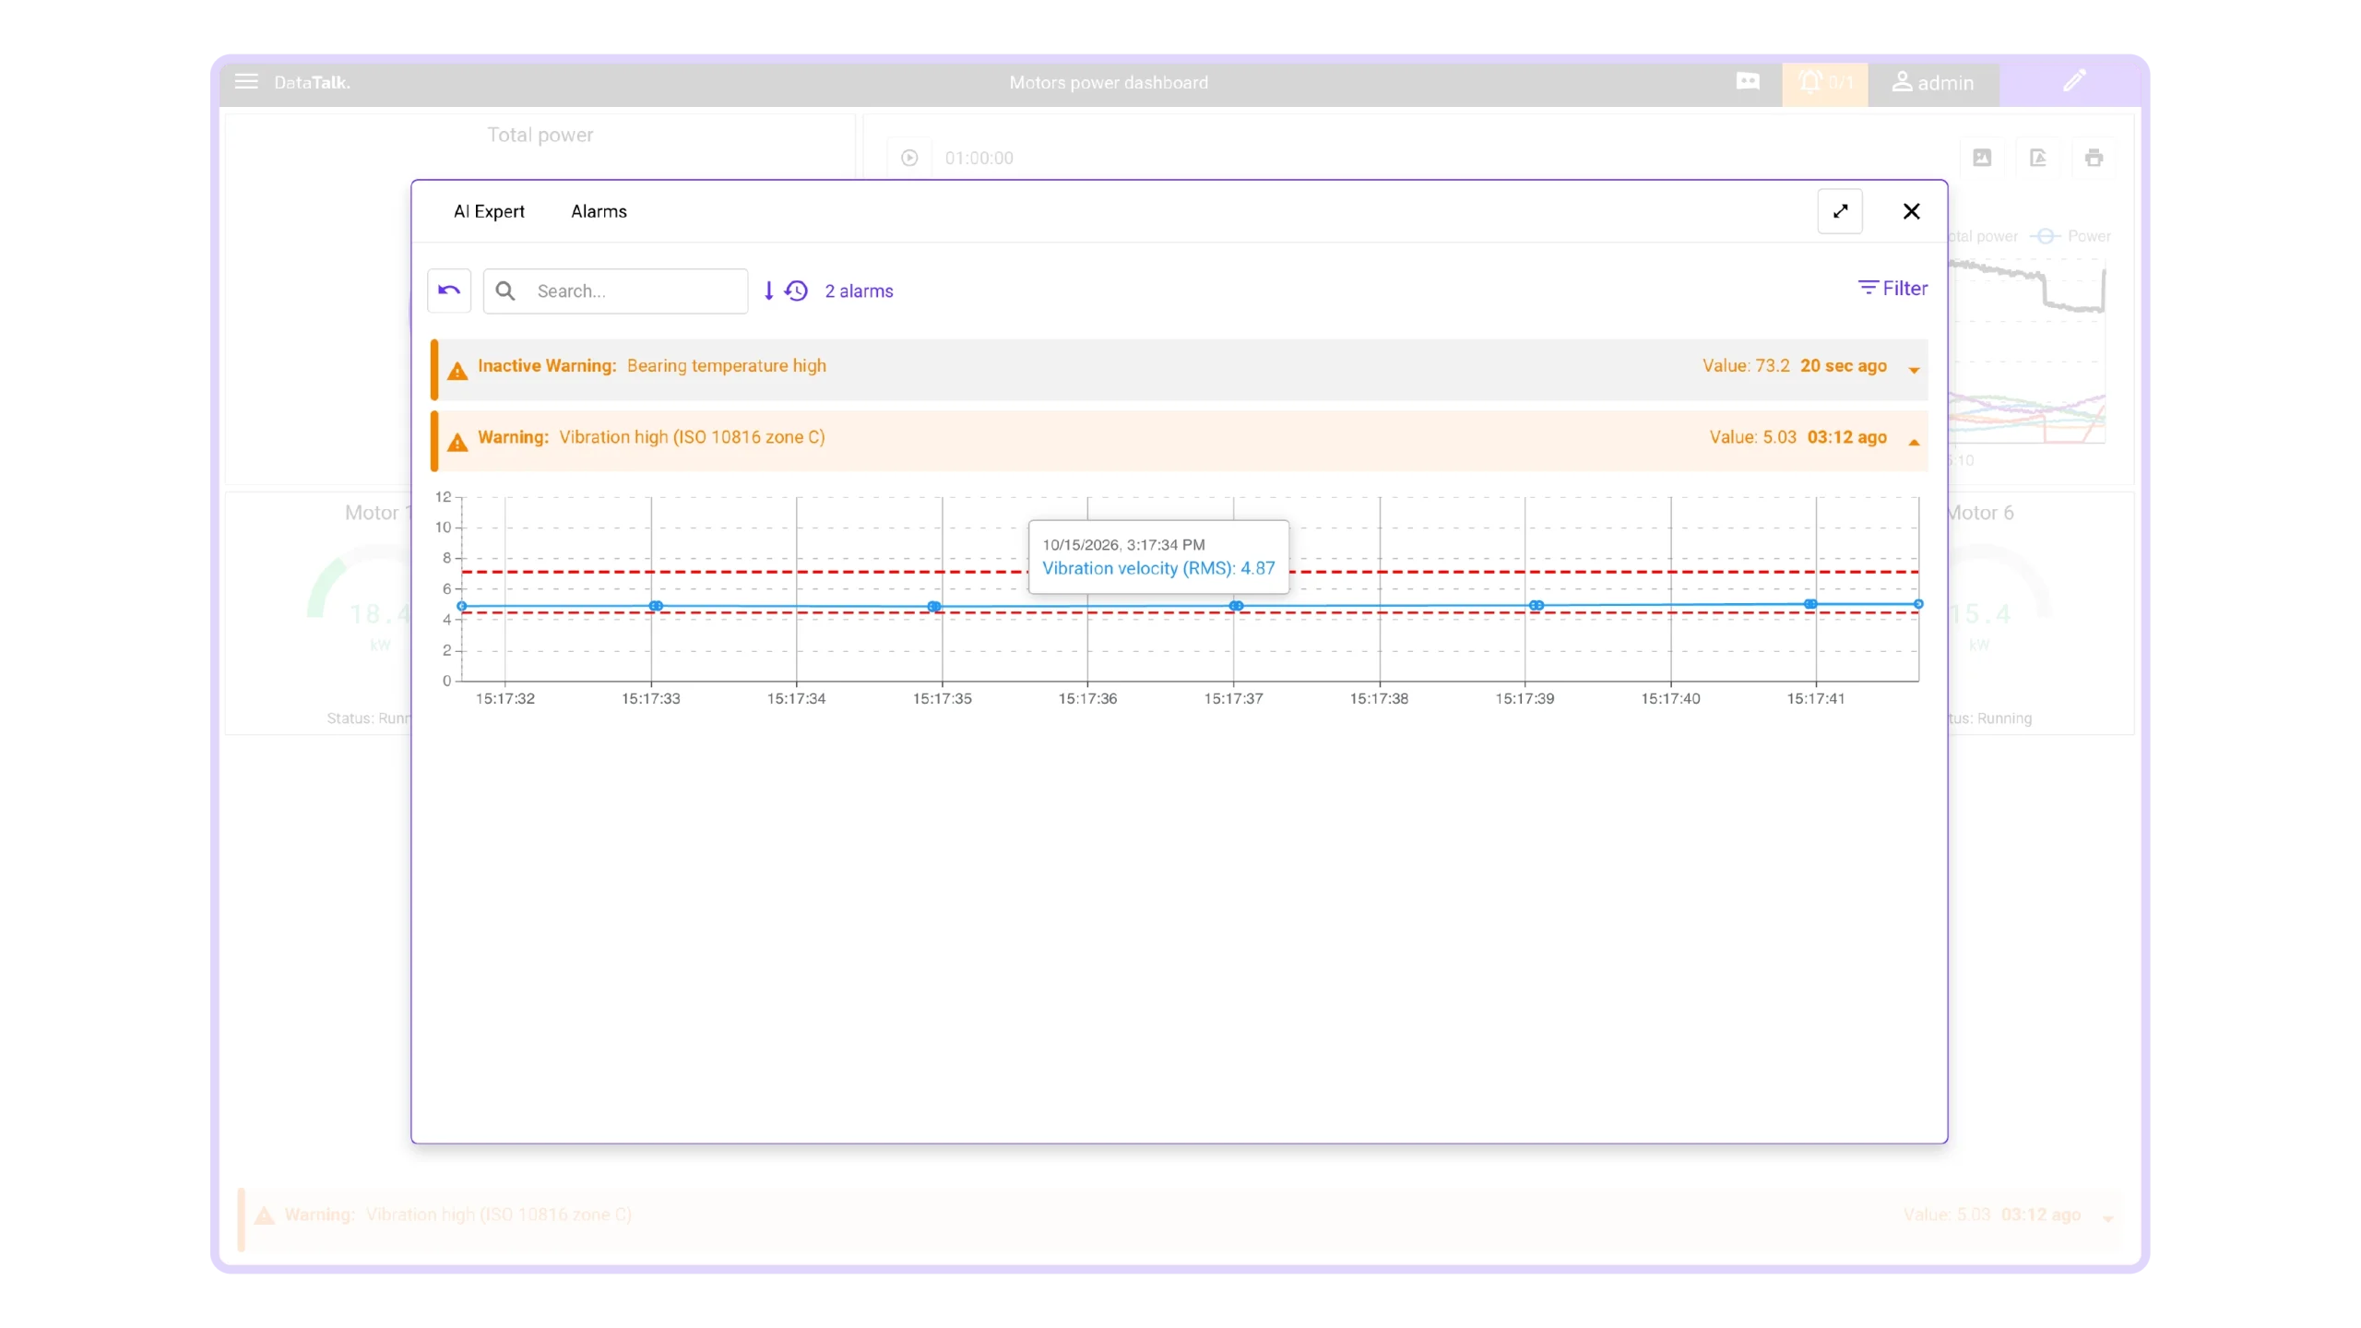Click the alarm history clock icon
This screenshot has width=2361, height=1328.
[796, 290]
